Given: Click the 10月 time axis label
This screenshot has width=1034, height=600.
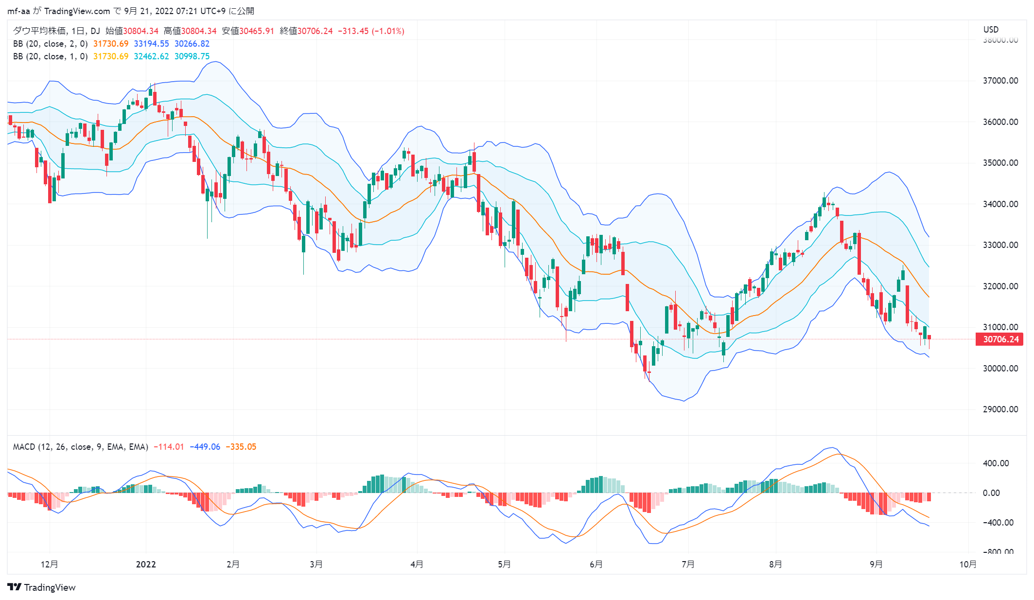Looking at the screenshot, I should click(968, 564).
